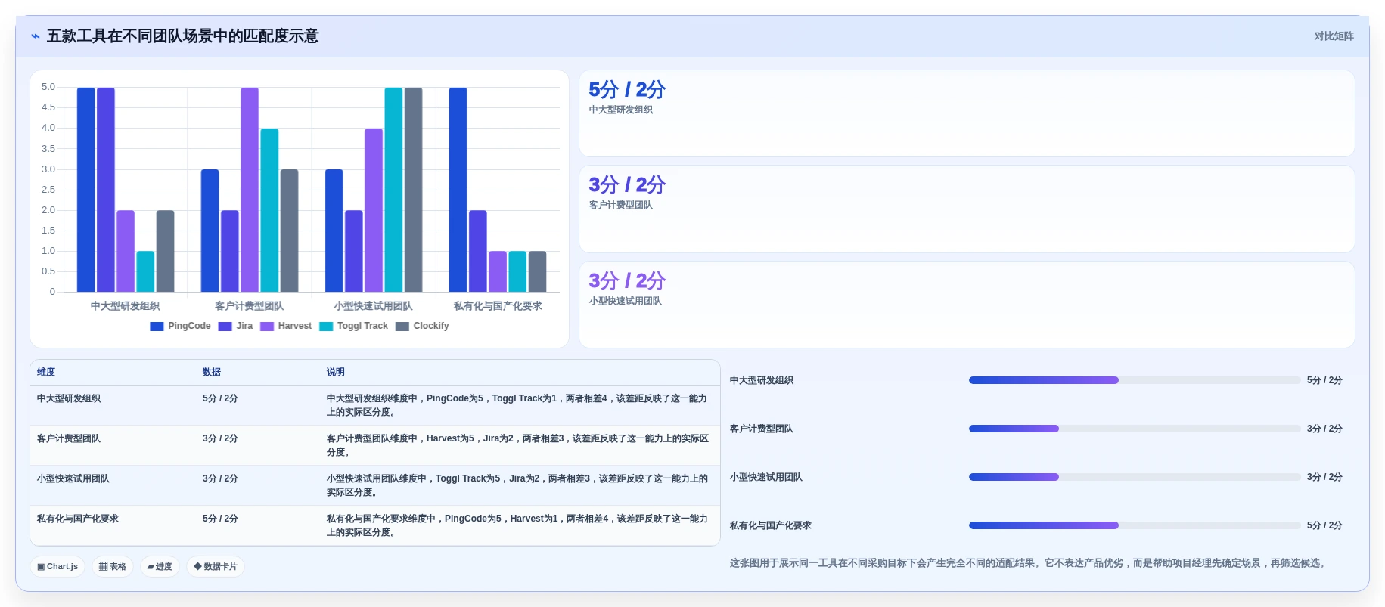
Task: Open the 5分 / 2分 中大型研发组织 data card
Action: pyautogui.click(x=967, y=113)
